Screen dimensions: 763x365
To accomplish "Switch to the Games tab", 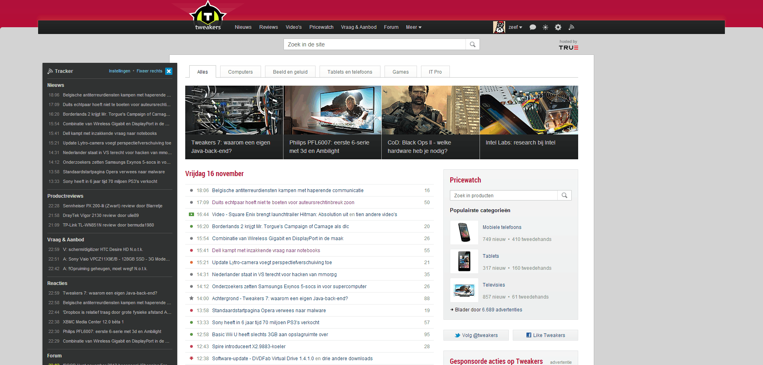I will click(401, 72).
